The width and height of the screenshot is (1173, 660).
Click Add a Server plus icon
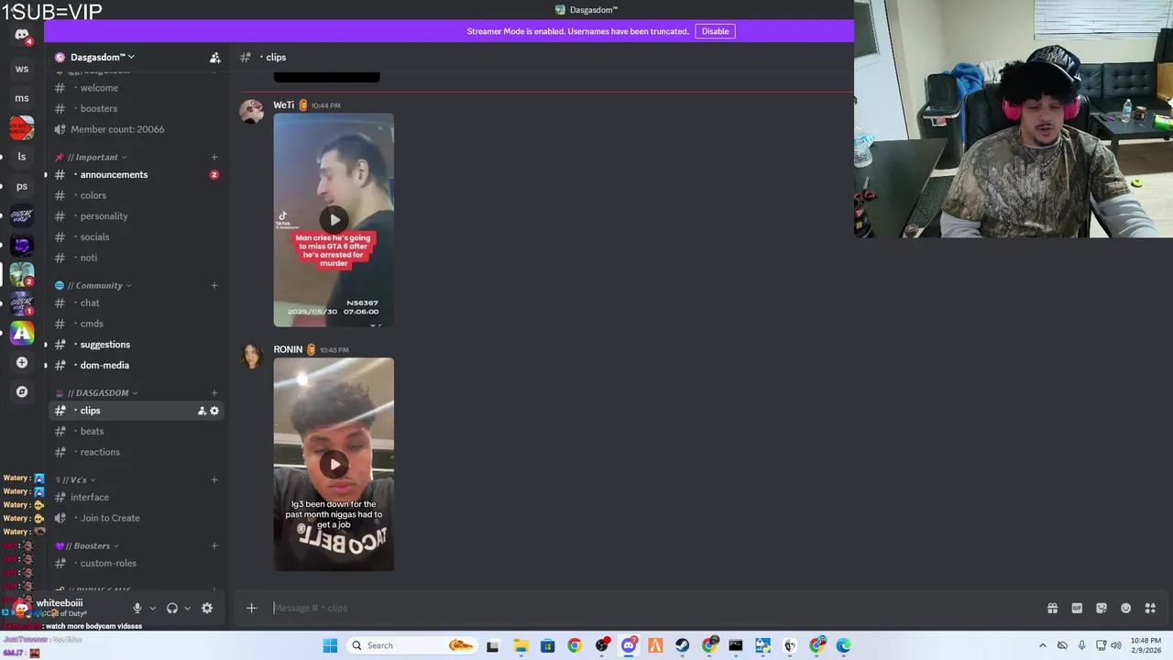(22, 362)
